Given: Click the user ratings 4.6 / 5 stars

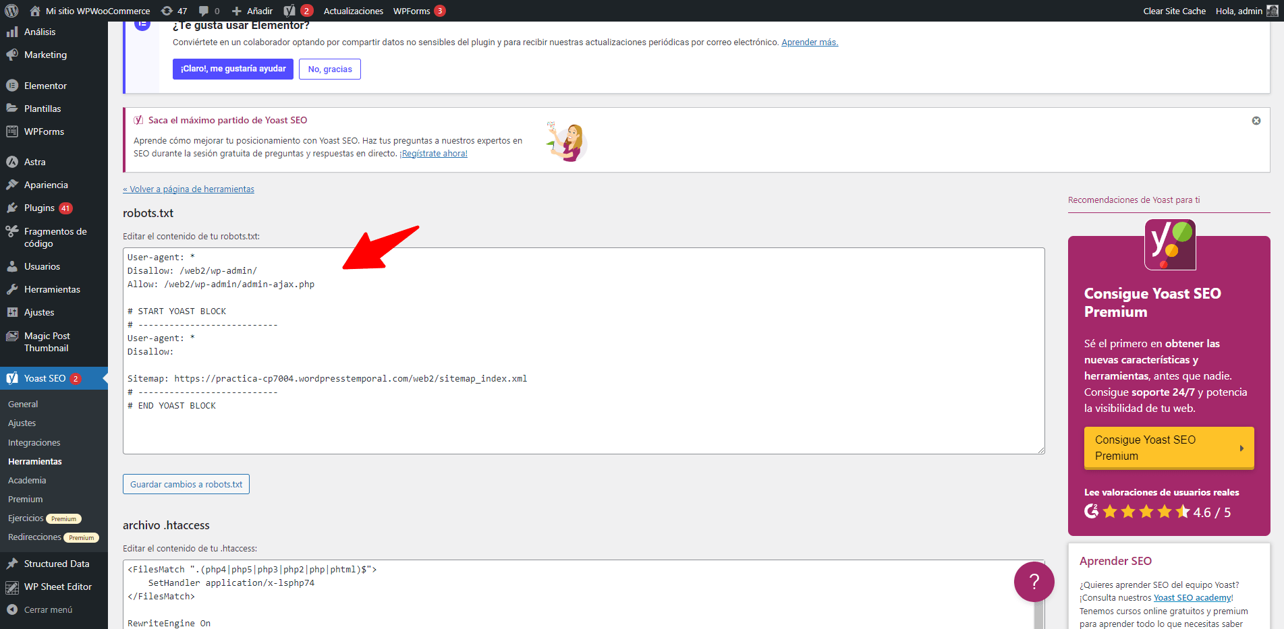Looking at the screenshot, I should (1158, 512).
